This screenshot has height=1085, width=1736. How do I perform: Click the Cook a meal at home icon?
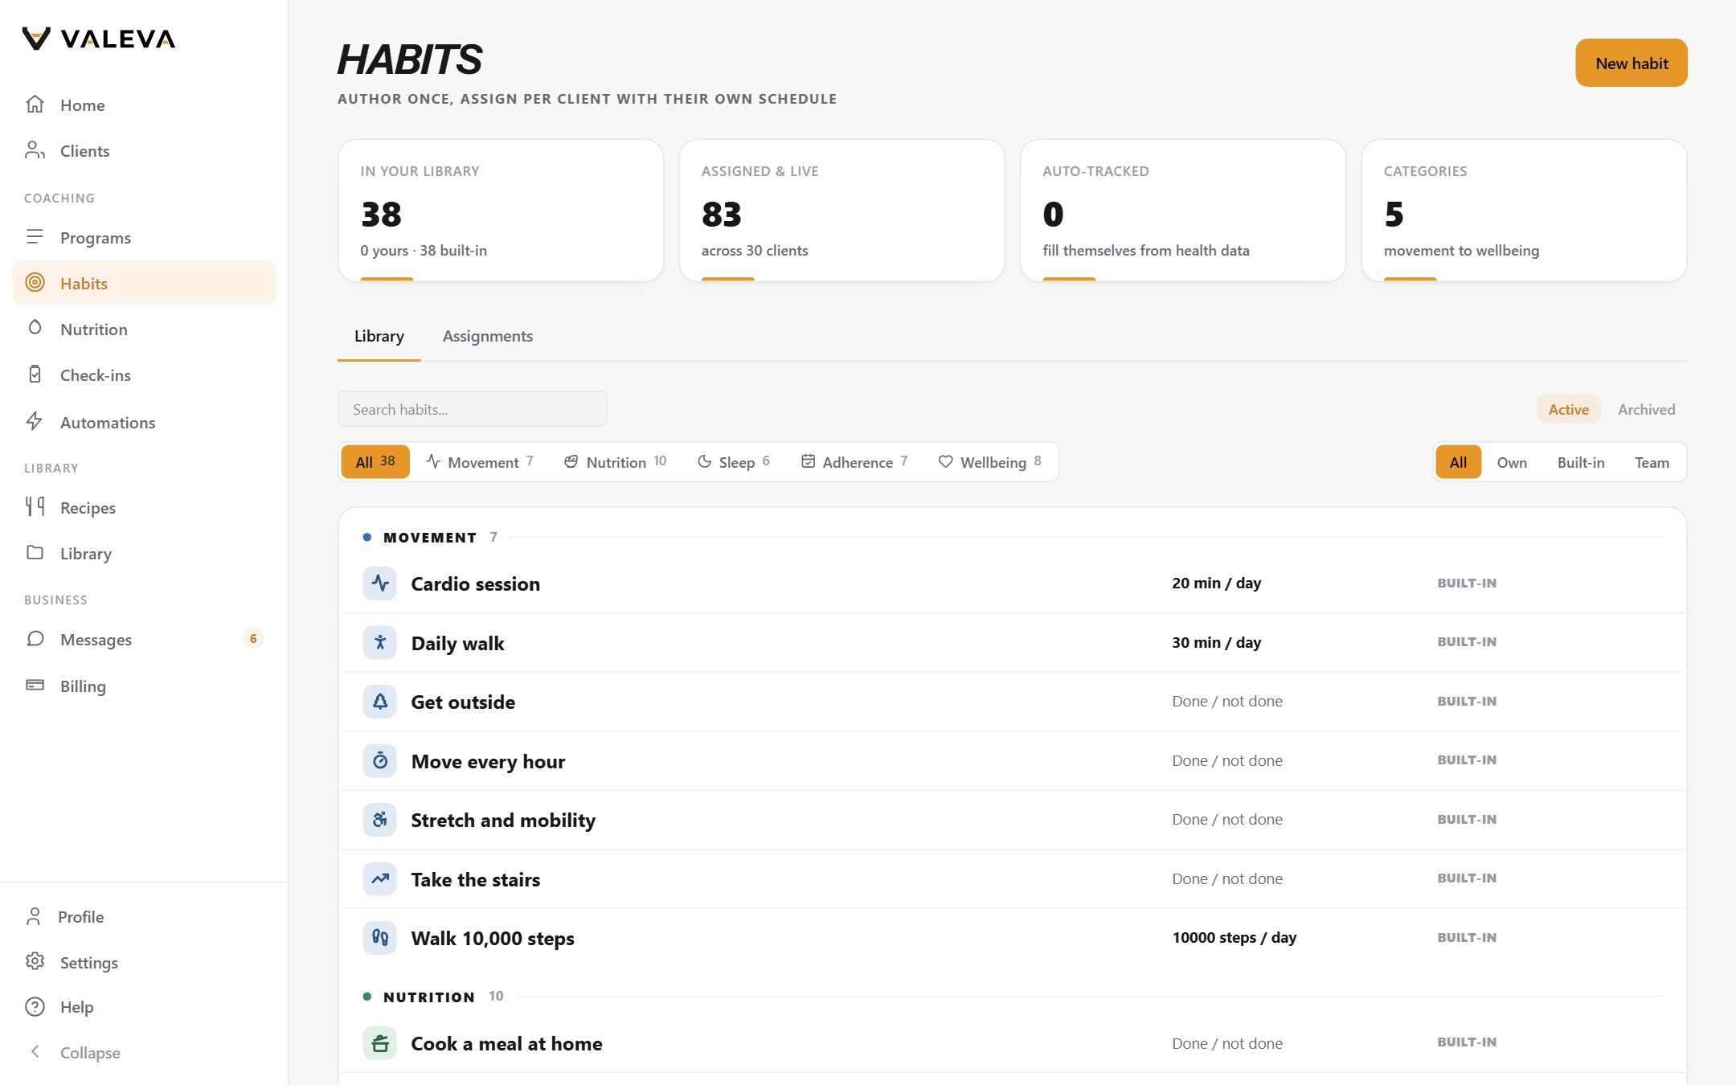(x=380, y=1043)
